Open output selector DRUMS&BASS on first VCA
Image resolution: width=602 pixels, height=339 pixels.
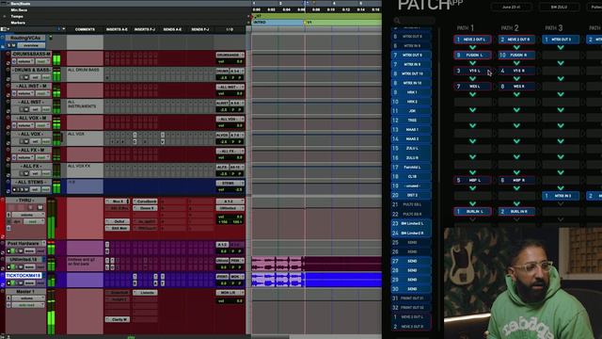pos(230,55)
